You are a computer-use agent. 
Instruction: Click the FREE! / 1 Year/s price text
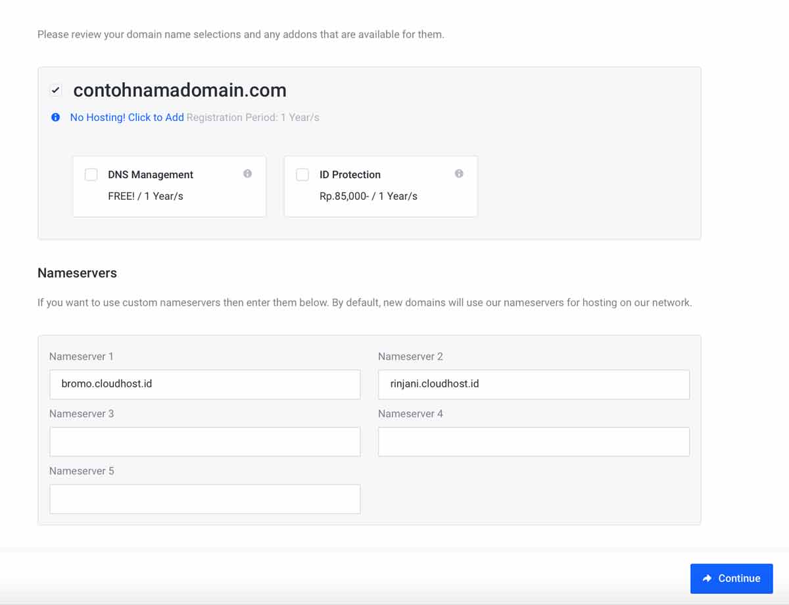(x=145, y=196)
